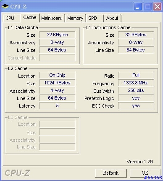Click the Version 1.29 label
The width and height of the screenshot is (163, 181).
pyautogui.click(x=139, y=162)
